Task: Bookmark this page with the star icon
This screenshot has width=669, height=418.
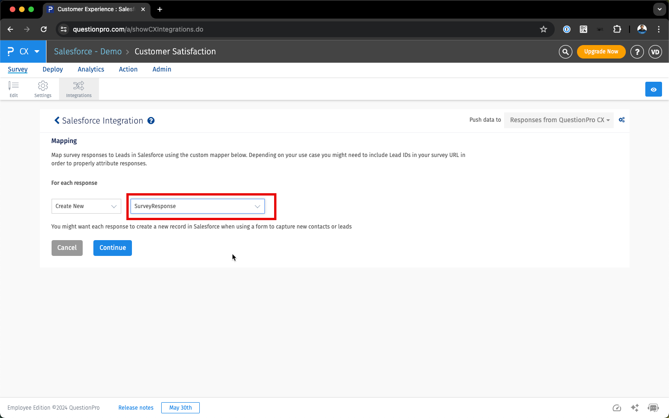Action: pyautogui.click(x=544, y=29)
